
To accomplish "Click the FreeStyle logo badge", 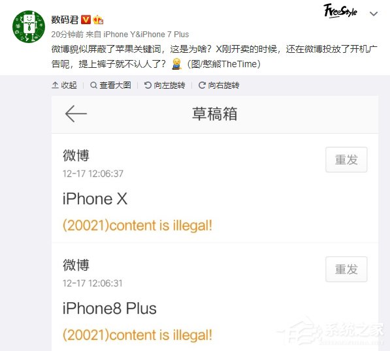I will click(x=340, y=11).
